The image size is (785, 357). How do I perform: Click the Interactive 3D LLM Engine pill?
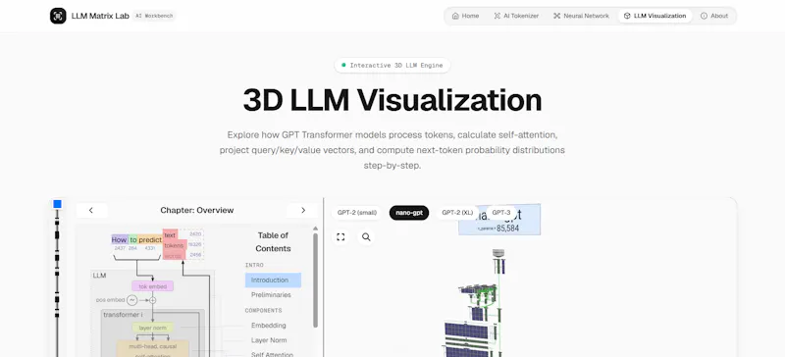[x=392, y=65]
